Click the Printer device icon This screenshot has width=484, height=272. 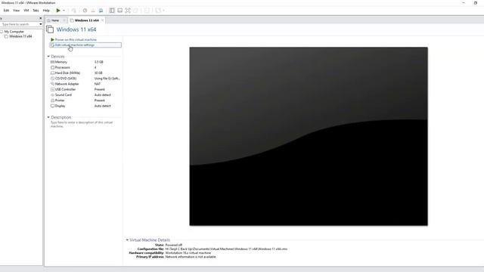tap(52, 100)
